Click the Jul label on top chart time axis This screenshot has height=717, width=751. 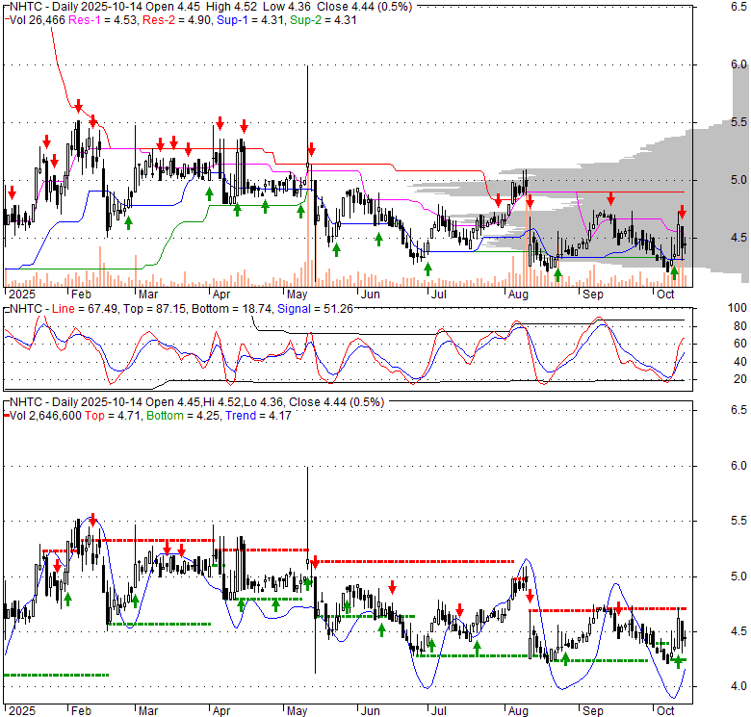tap(439, 294)
